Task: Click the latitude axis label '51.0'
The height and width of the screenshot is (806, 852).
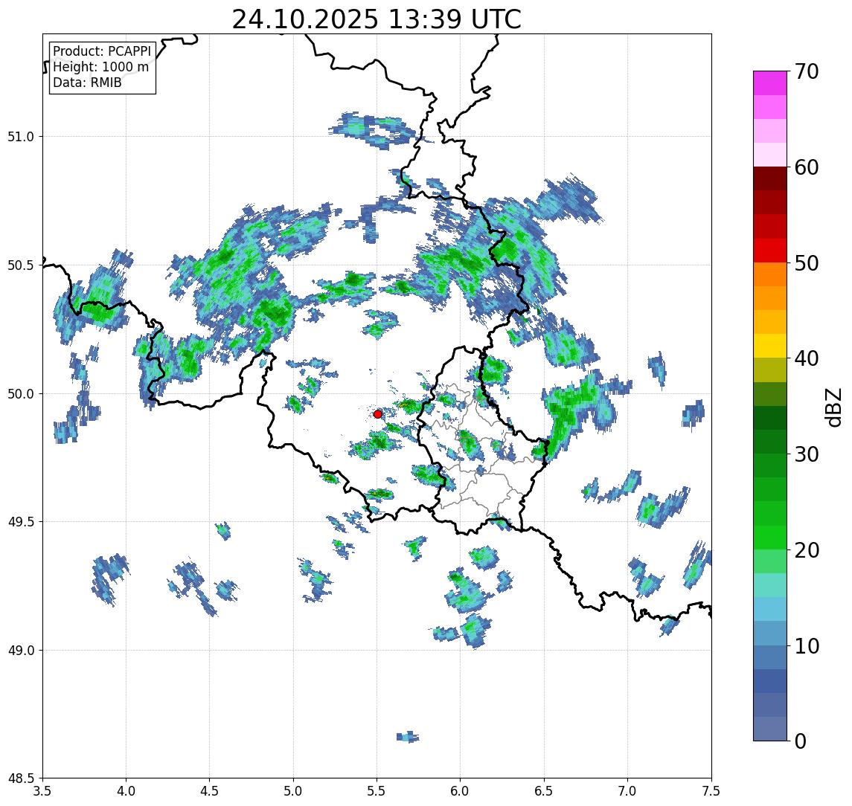Action: (21, 137)
